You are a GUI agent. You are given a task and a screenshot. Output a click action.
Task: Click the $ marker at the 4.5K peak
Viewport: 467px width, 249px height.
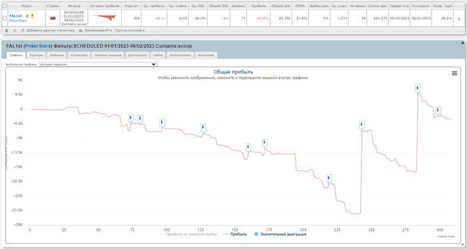[418, 88]
